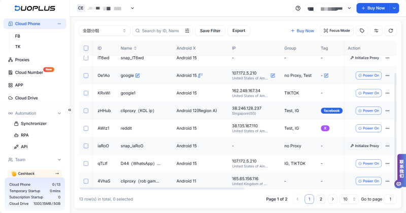This screenshot has height=213, width=406.
Task: Toggle the select-all checkbox in header
Action: coord(86,48)
